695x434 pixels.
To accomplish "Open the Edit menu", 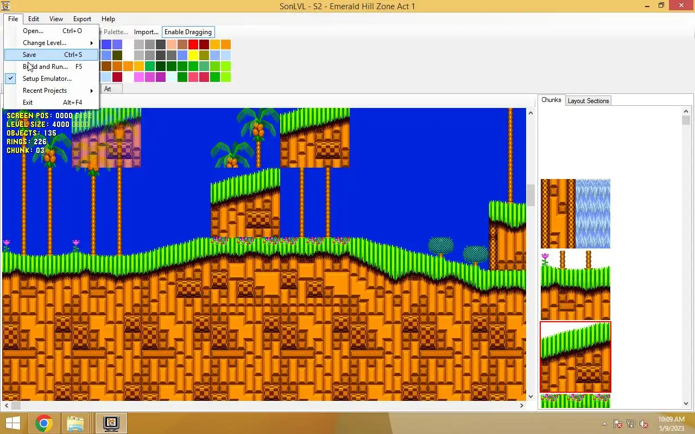I will click(x=34, y=19).
